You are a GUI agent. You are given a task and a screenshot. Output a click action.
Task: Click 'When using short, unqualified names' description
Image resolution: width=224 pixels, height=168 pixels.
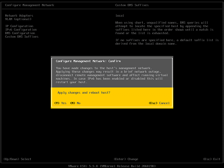(164, 28)
